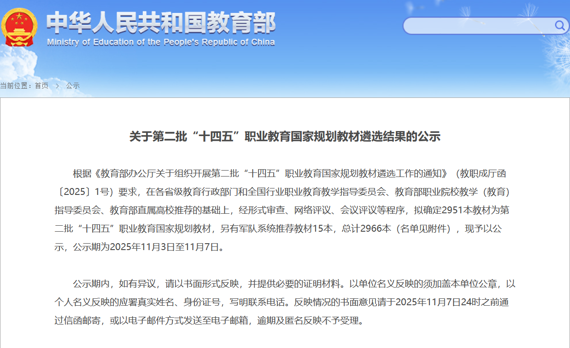Click the article headline about 规划教材遴选结果
Screen dimensions: 570x348
[x=285, y=137]
